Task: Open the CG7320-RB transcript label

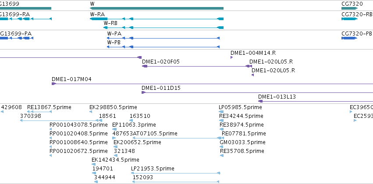Action: tap(357, 14)
